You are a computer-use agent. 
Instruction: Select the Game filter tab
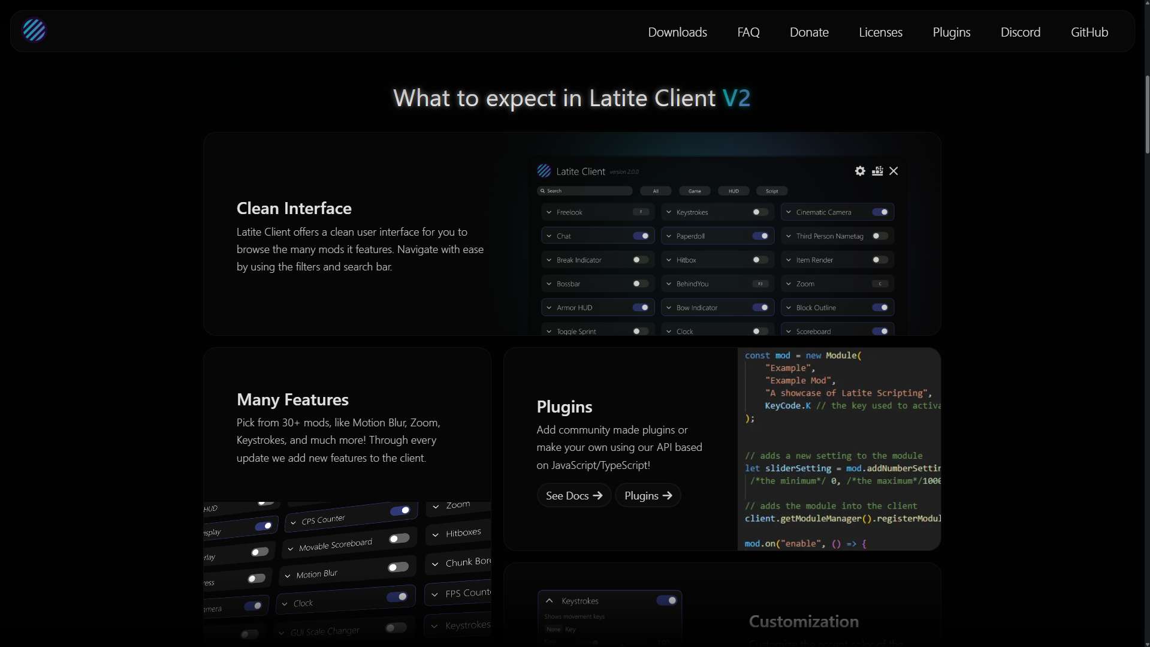[x=695, y=191]
